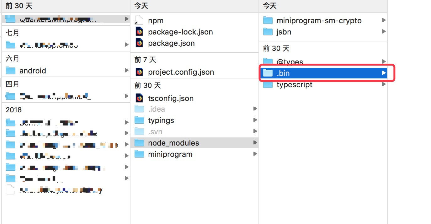Click the 2018 date group header
This screenshot has height=224, width=431.
pyautogui.click(x=14, y=110)
